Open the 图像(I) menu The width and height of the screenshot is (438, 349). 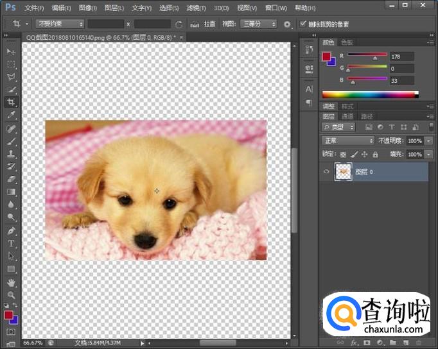pos(88,8)
